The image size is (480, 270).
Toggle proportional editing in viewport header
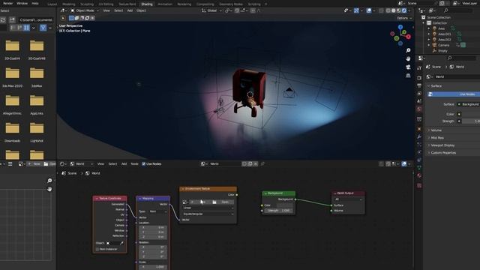(253, 10)
